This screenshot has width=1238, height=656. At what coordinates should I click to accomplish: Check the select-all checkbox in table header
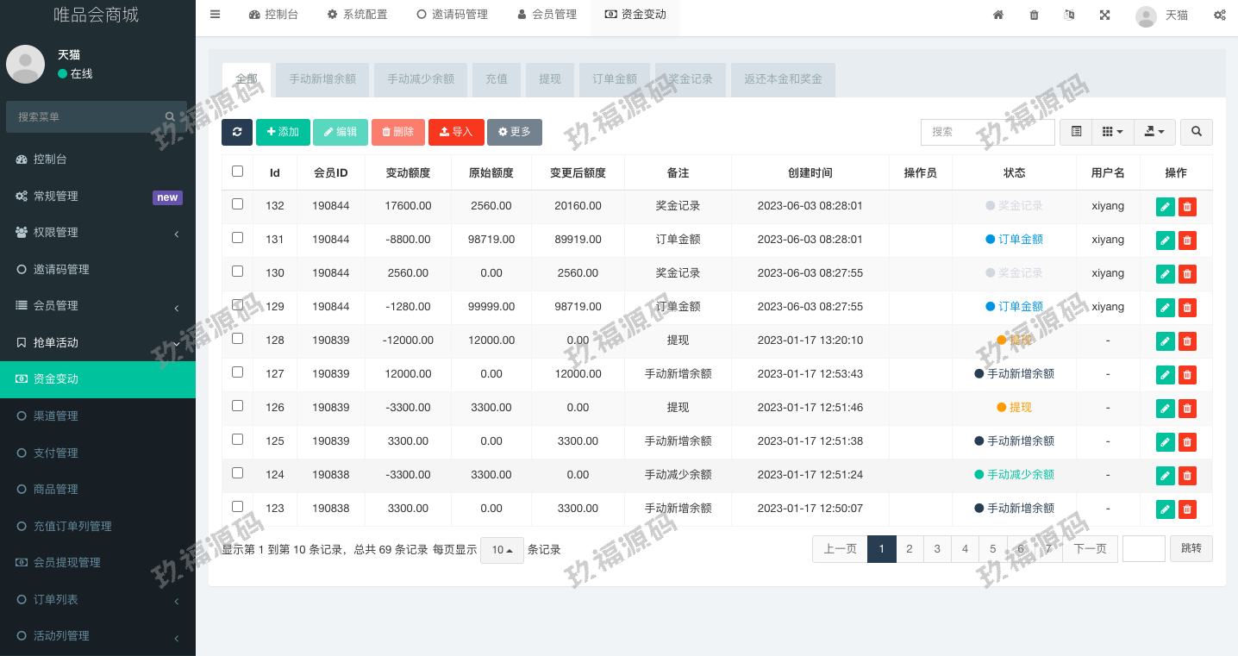point(238,172)
